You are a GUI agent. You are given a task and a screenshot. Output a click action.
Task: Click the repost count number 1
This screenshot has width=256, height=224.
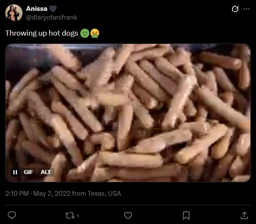coord(78,216)
